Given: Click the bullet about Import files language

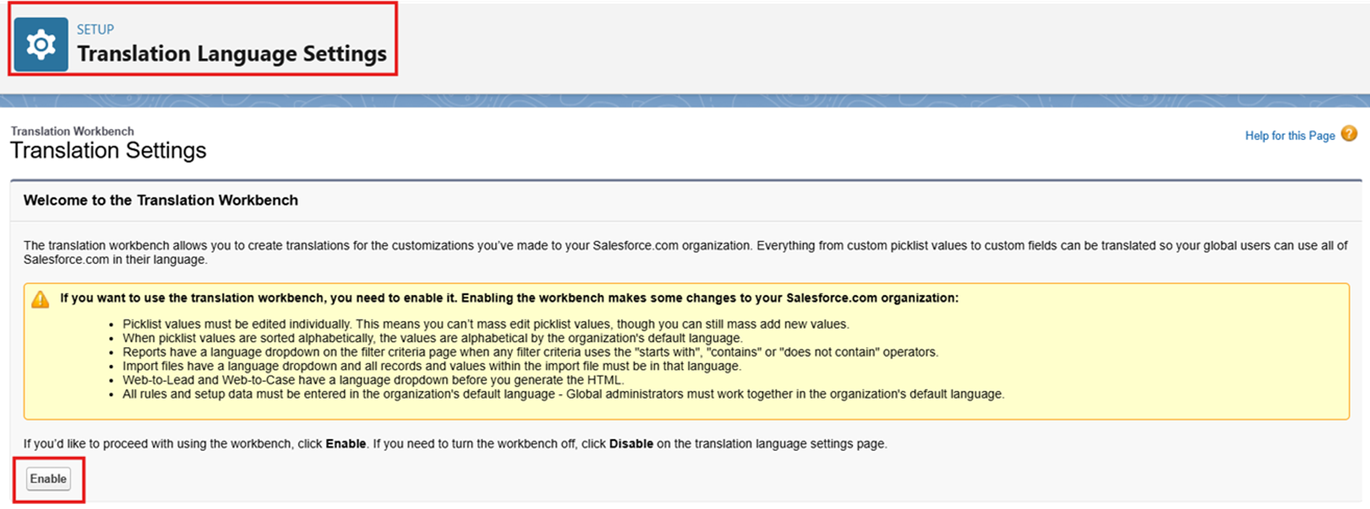Looking at the screenshot, I should tap(432, 366).
